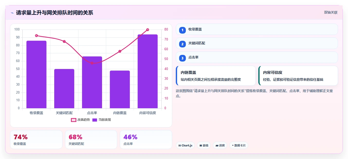Screen dimensions: 348x159
Task: Click the x-axis label 内容可信度
Action: tap(148, 113)
